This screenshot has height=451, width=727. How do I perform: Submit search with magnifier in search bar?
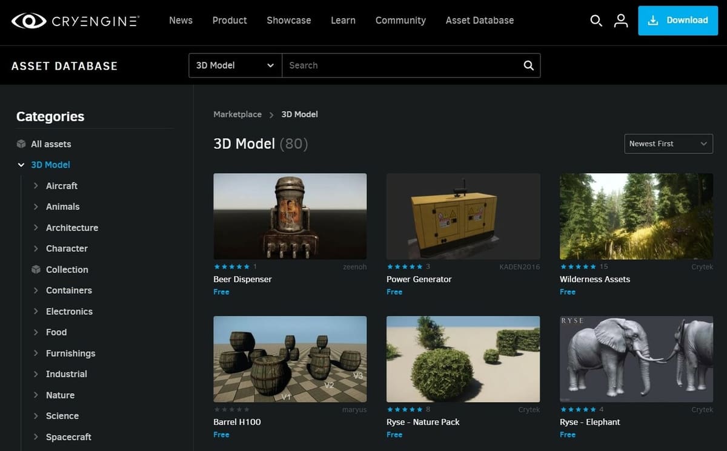pyautogui.click(x=528, y=65)
